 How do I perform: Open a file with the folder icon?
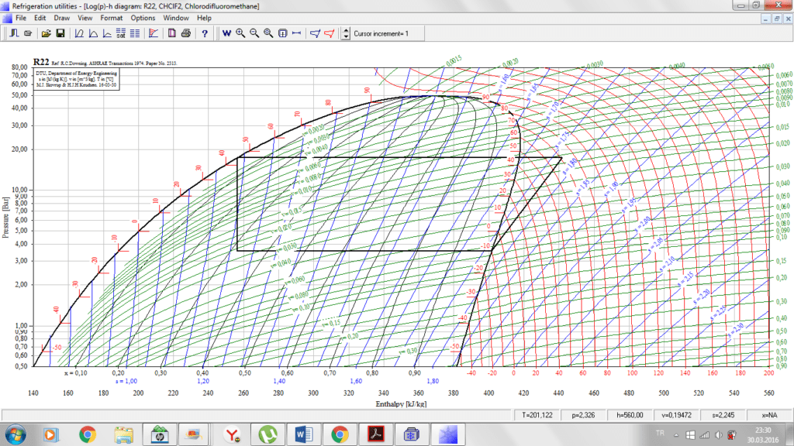pos(46,33)
